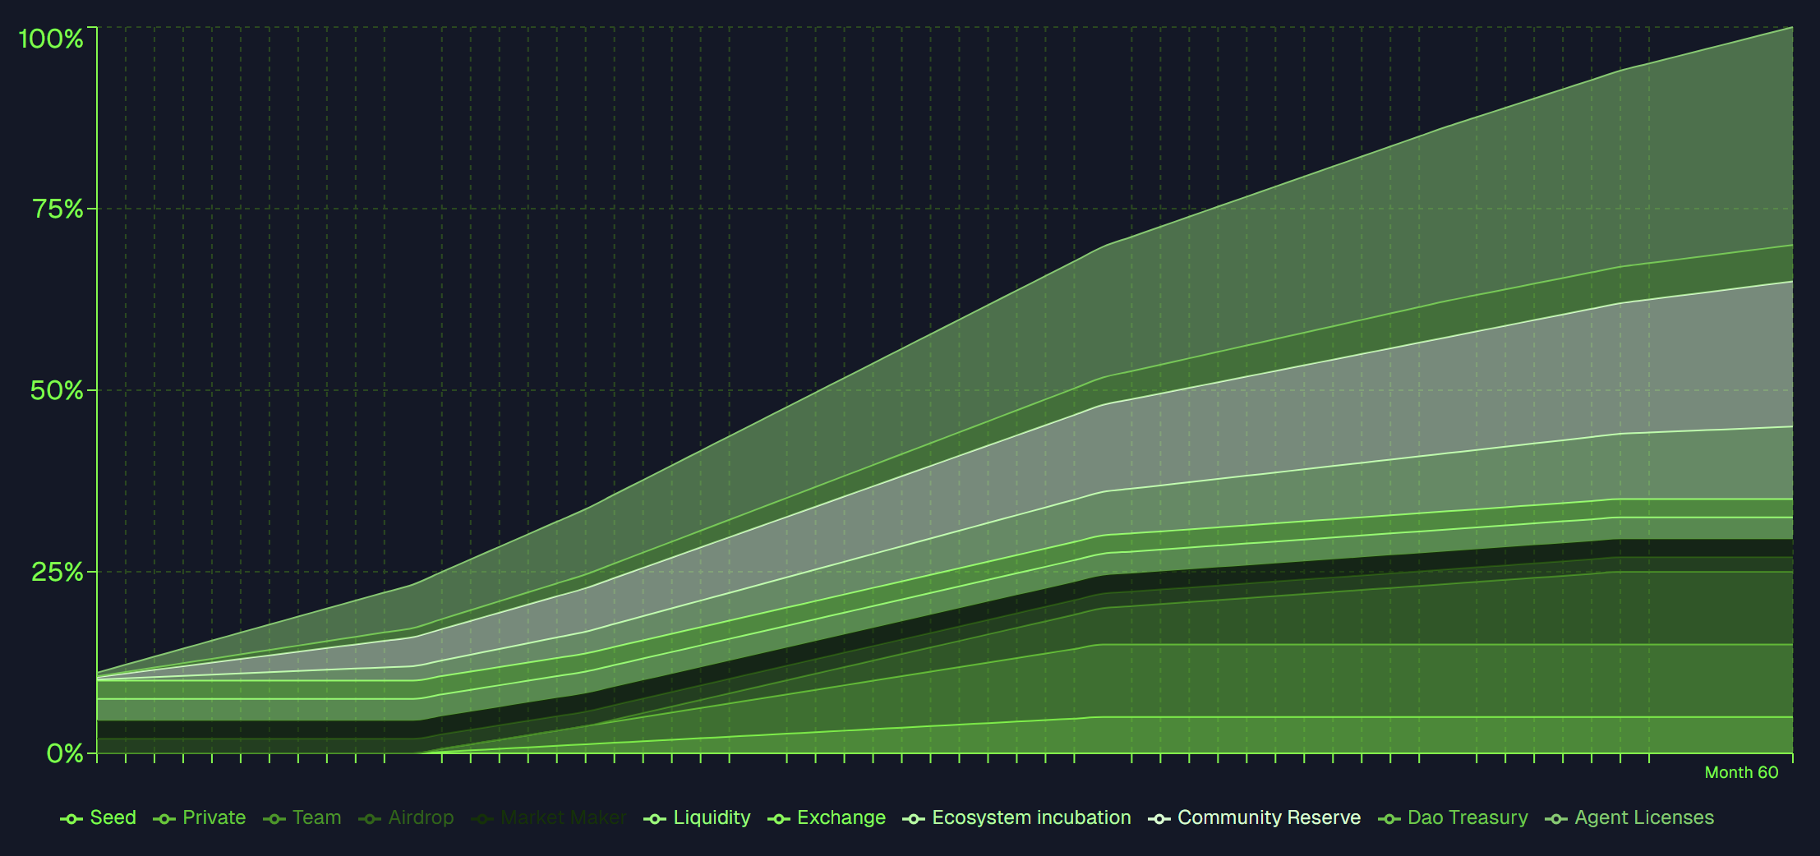The image size is (1820, 856).
Task: Click the 50% y-axis label
Action: point(57,390)
